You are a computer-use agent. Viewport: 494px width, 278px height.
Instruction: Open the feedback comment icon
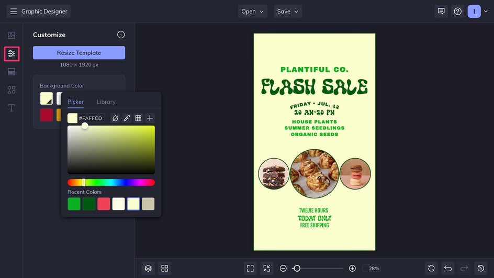(x=441, y=12)
